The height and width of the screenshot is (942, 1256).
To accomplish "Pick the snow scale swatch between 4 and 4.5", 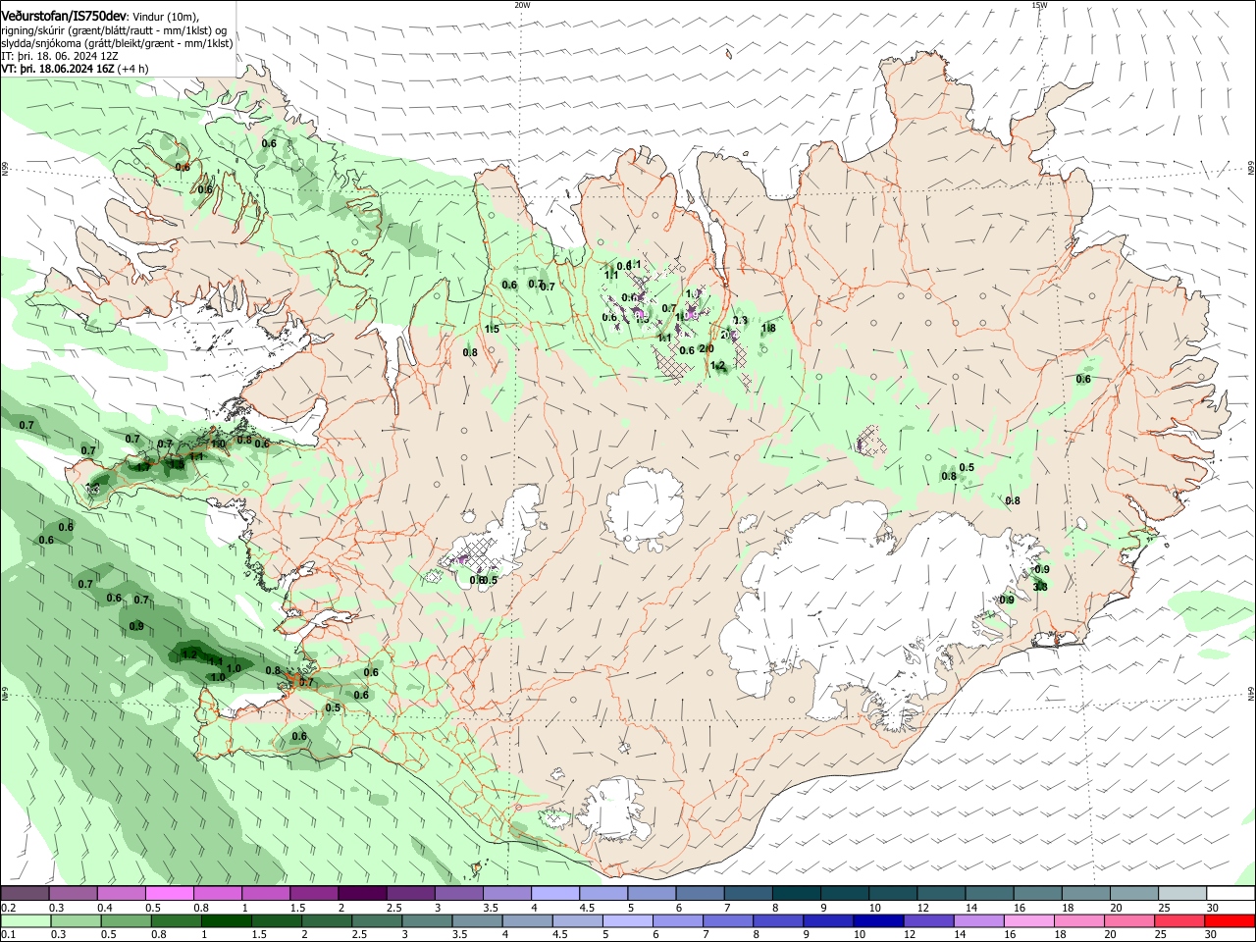I will pos(553,894).
